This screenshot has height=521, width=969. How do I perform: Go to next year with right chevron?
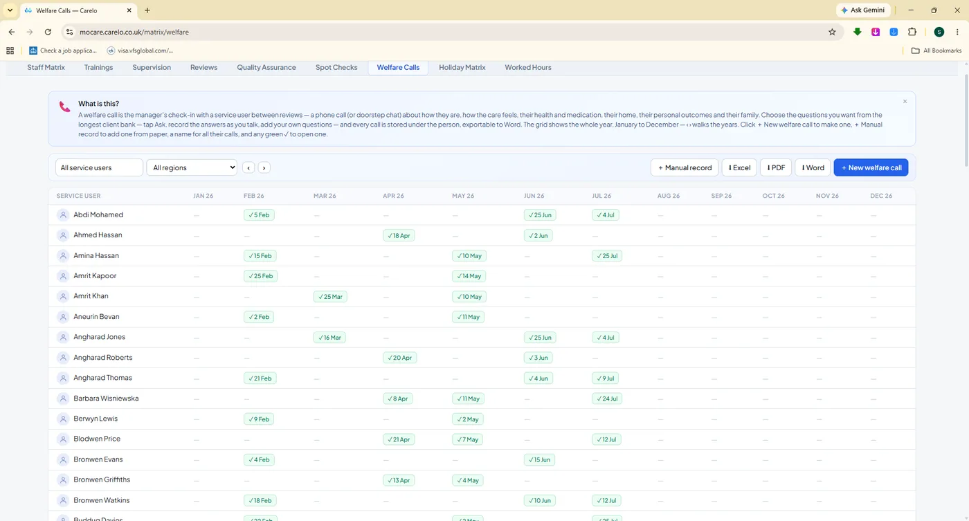pyautogui.click(x=264, y=167)
